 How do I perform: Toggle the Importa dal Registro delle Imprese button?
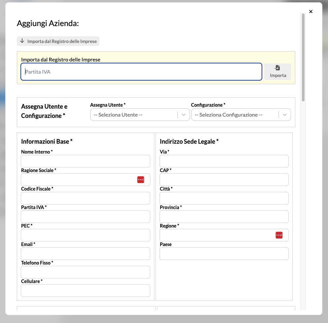58,41
